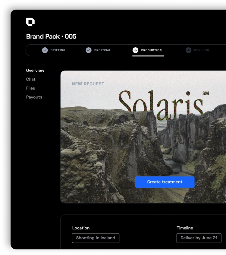
Task: Click the Shooting in Iceland tag
Action: (x=96, y=238)
